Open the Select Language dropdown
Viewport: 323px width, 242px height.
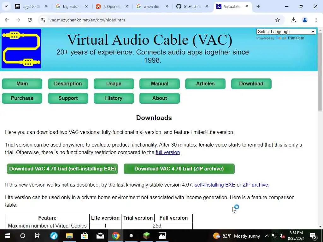tap(286, 32)
